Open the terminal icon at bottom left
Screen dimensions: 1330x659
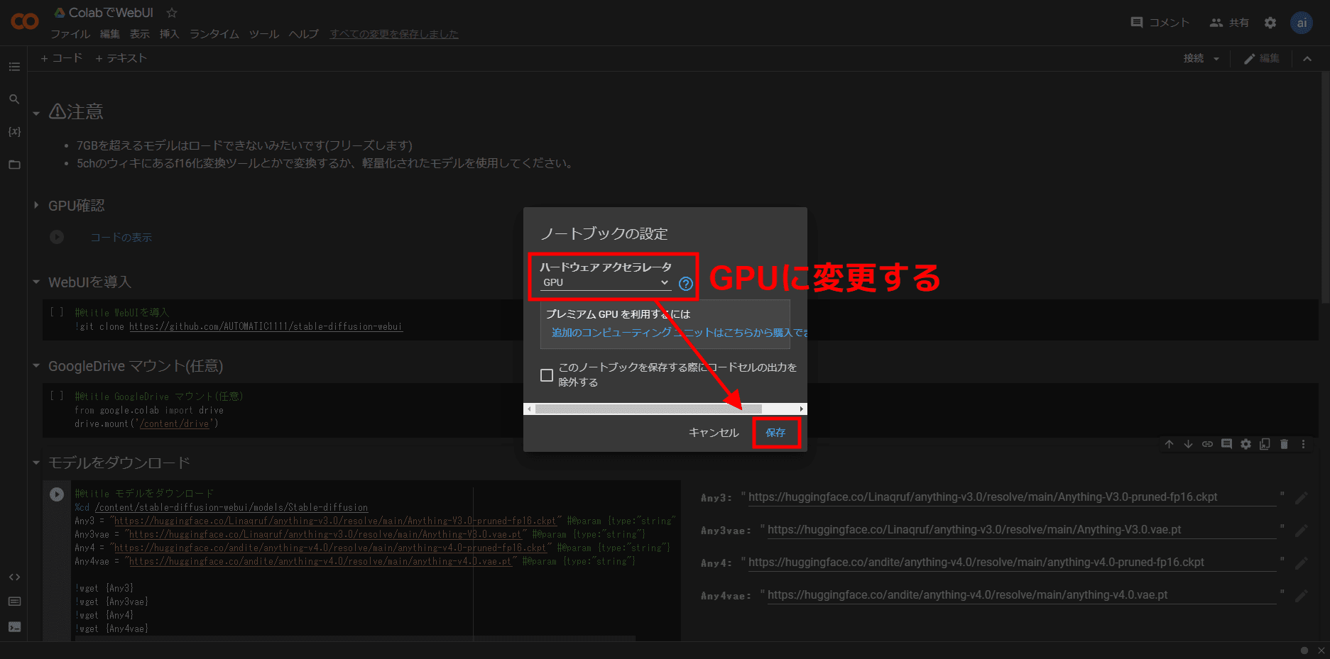(x=14, y=627)
